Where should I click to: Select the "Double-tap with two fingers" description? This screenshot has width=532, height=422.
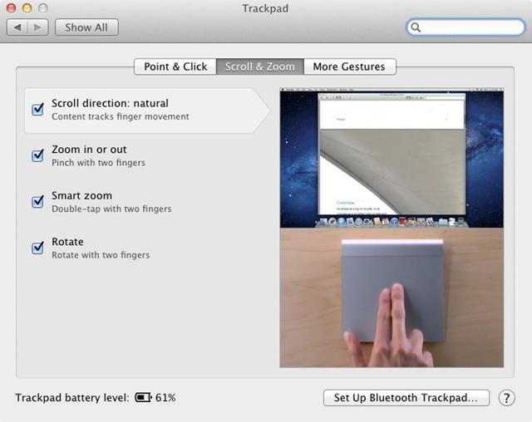pos(111,209)
